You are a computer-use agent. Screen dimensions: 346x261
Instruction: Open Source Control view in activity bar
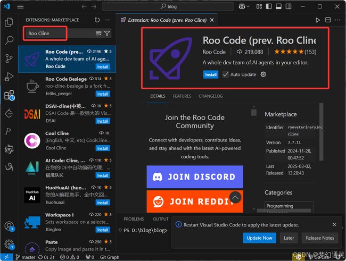(x=9, y=58)
